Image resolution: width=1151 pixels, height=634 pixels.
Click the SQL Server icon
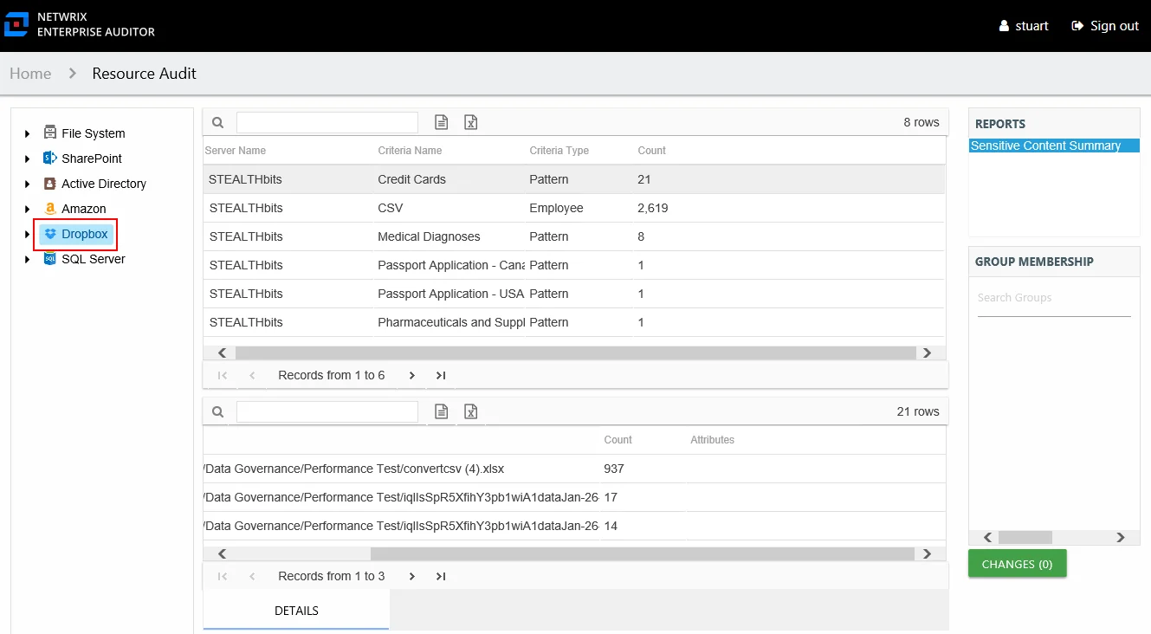[x=50, y=258]
